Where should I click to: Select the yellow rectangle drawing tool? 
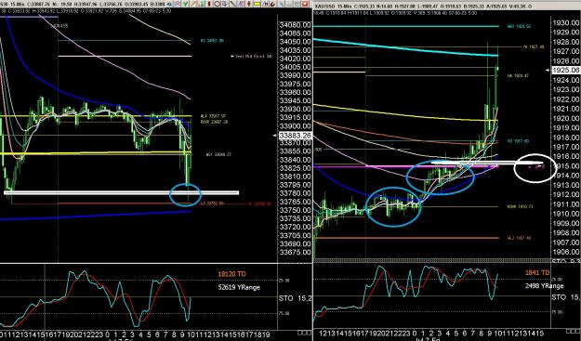[257, 4]
